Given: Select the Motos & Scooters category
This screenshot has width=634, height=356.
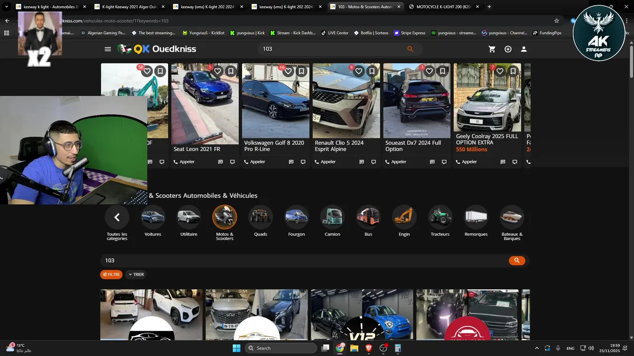Looking at the screenshot, I should 224,223.
